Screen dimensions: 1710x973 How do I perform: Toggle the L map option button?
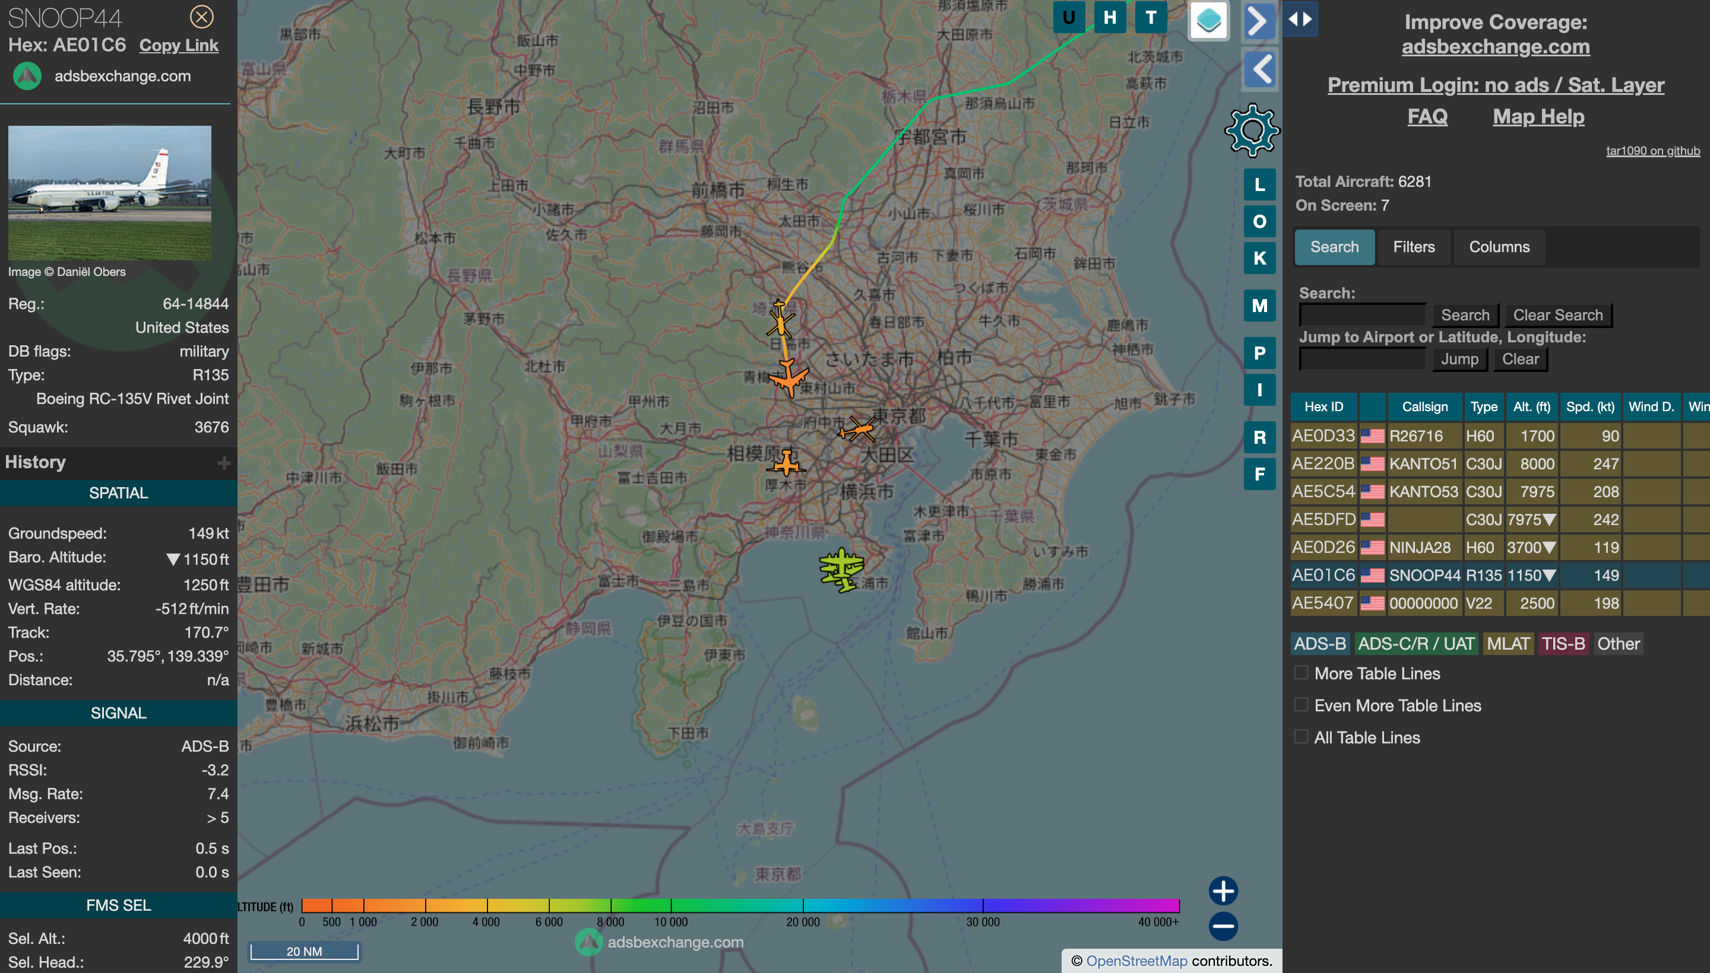coord(1259,185)
